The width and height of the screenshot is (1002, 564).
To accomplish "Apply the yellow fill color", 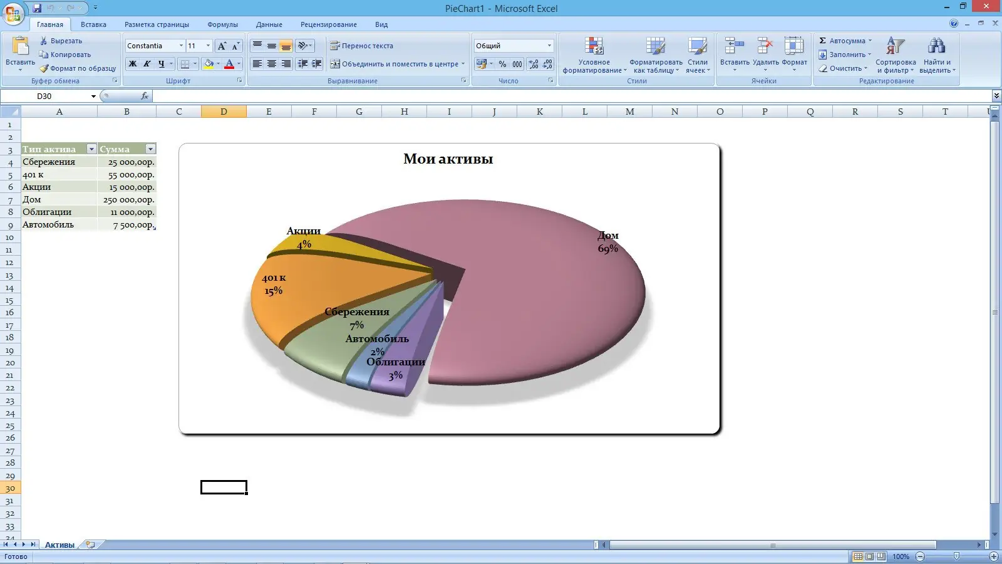I will [x=209, y=64].
